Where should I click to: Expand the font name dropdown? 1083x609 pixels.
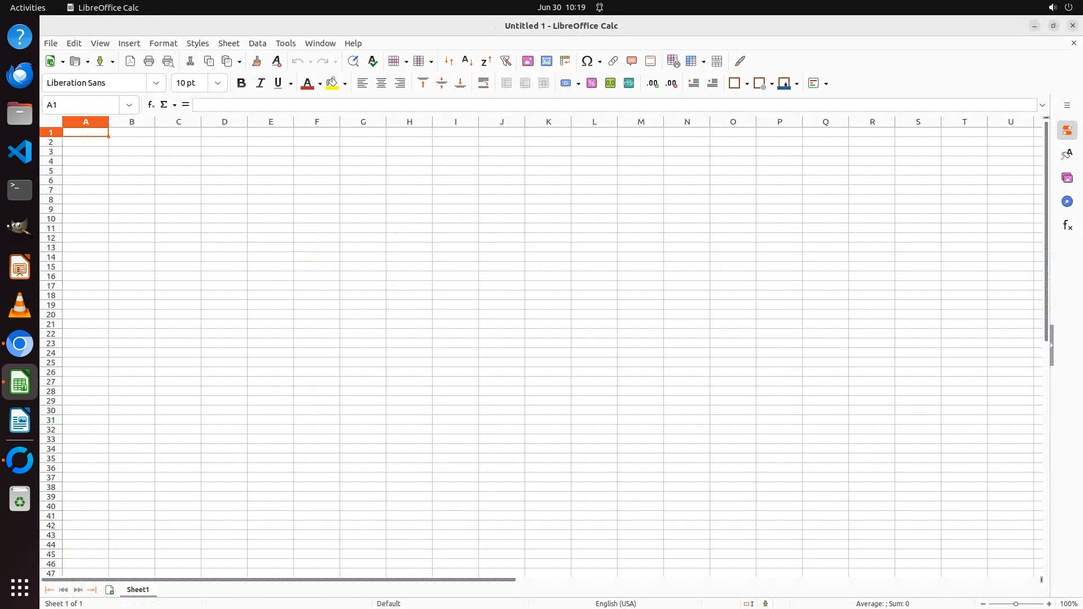pyautogui.click(x=156, y=83)
